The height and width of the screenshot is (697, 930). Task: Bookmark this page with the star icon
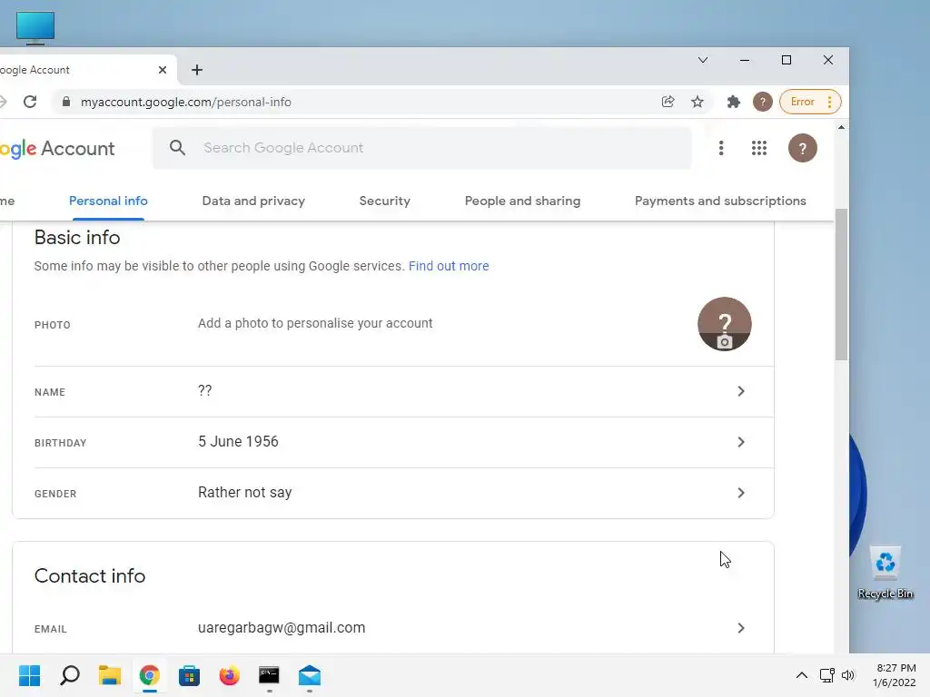[x=697, y=102]
